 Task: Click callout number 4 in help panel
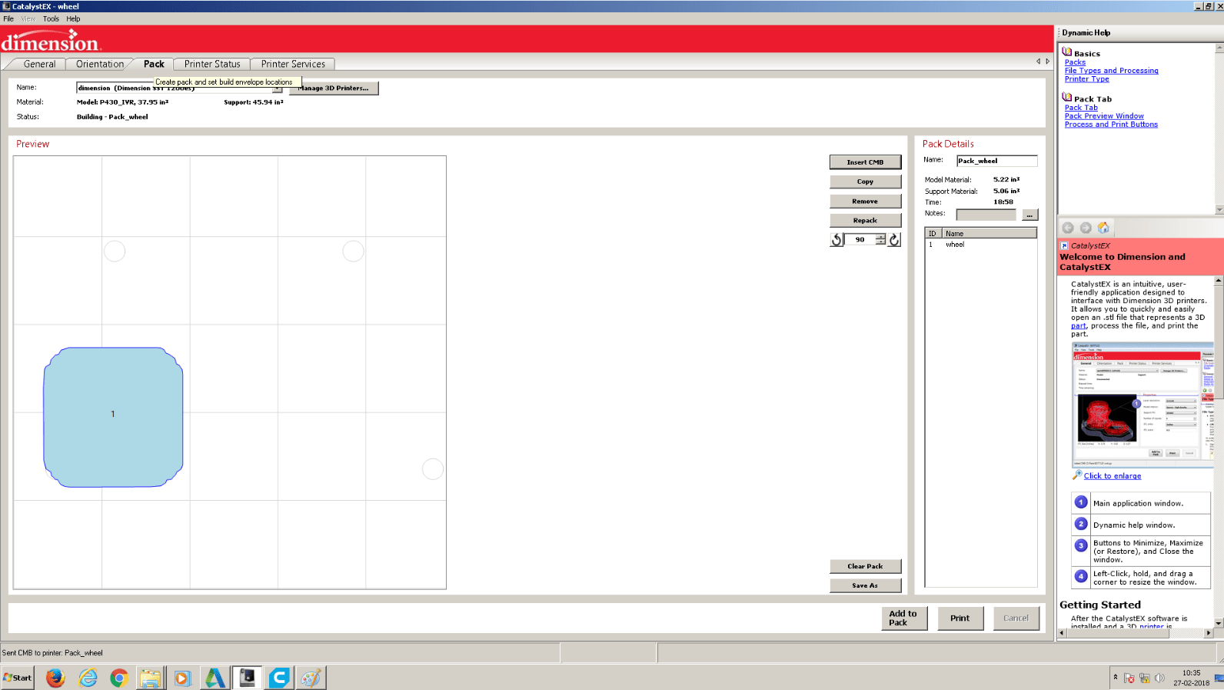pyautogui.click(x=1081, y=575)
